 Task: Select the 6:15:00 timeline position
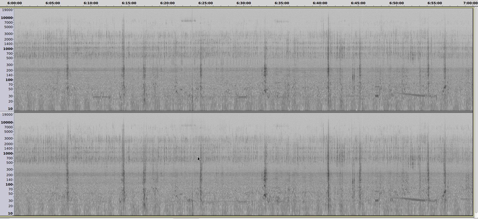point(129,3)
